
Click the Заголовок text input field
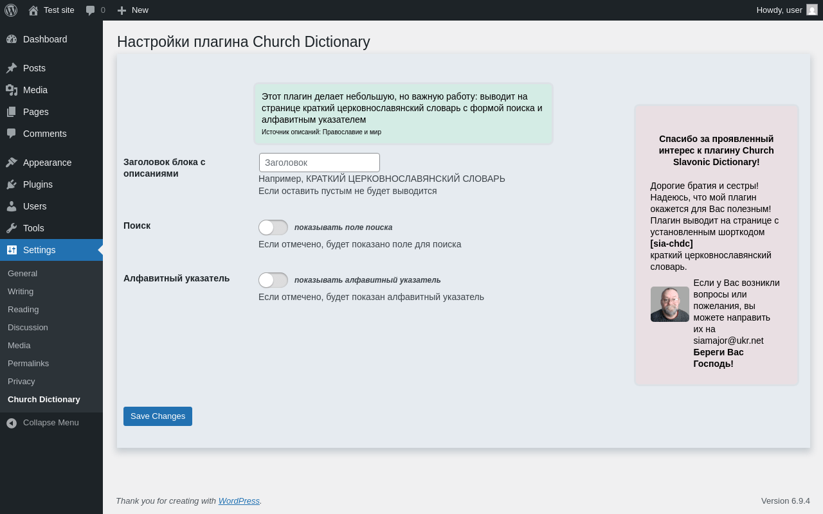[x=320, y=163]
